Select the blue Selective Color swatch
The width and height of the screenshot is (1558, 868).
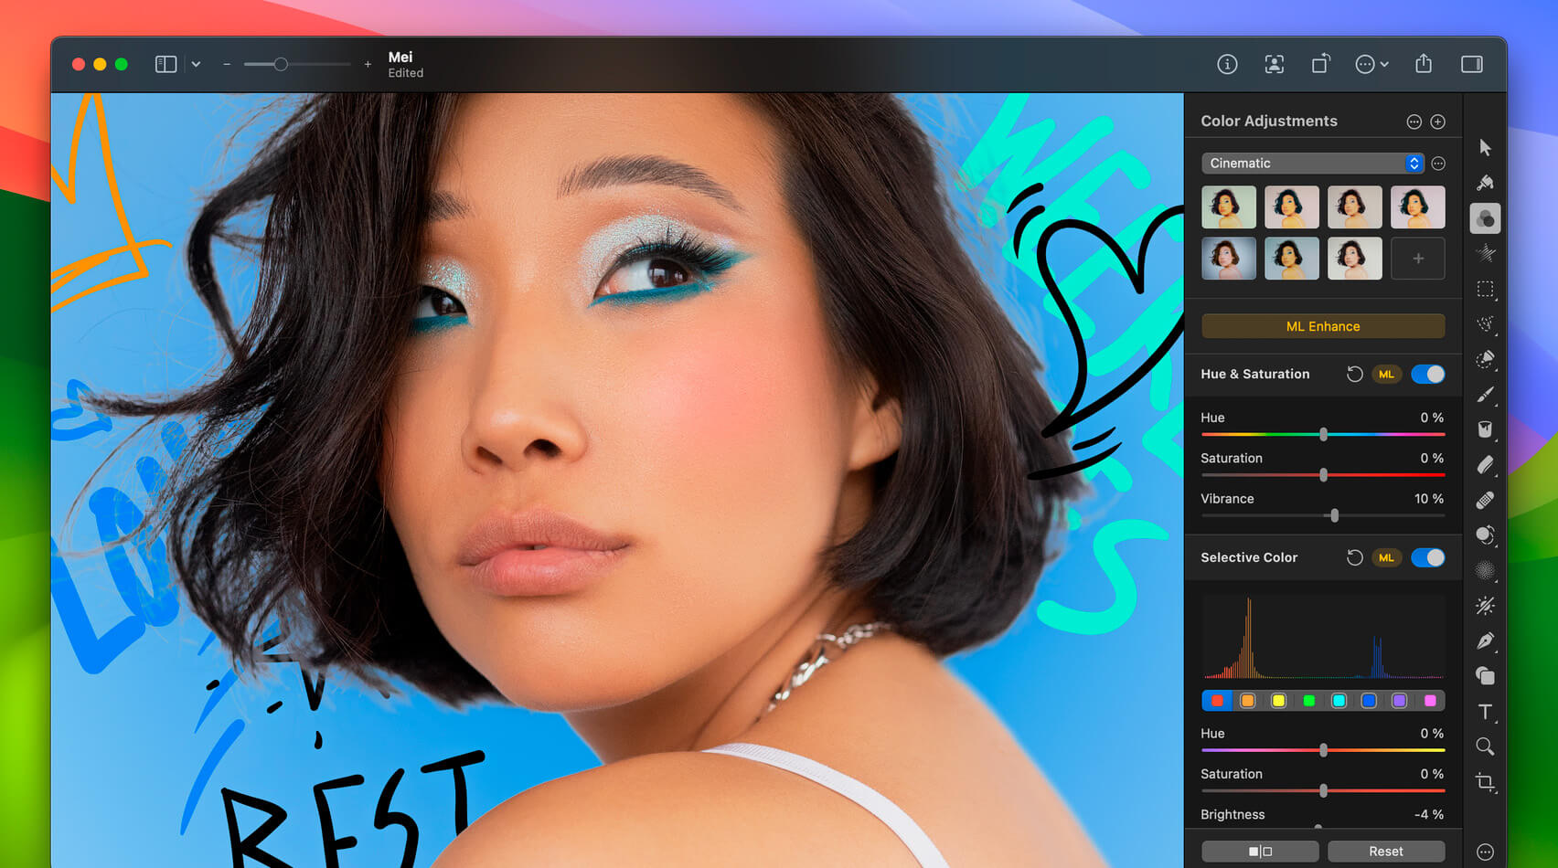point(1369,701)
